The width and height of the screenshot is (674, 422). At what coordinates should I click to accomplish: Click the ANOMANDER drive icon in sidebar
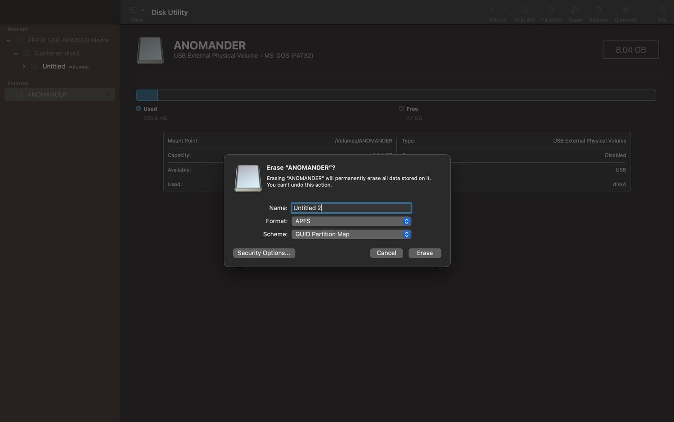point(19,94)
